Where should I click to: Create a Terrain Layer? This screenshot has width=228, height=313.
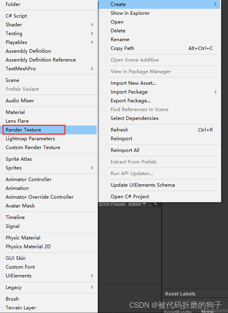pyautogui.click(x=49, y=307)
